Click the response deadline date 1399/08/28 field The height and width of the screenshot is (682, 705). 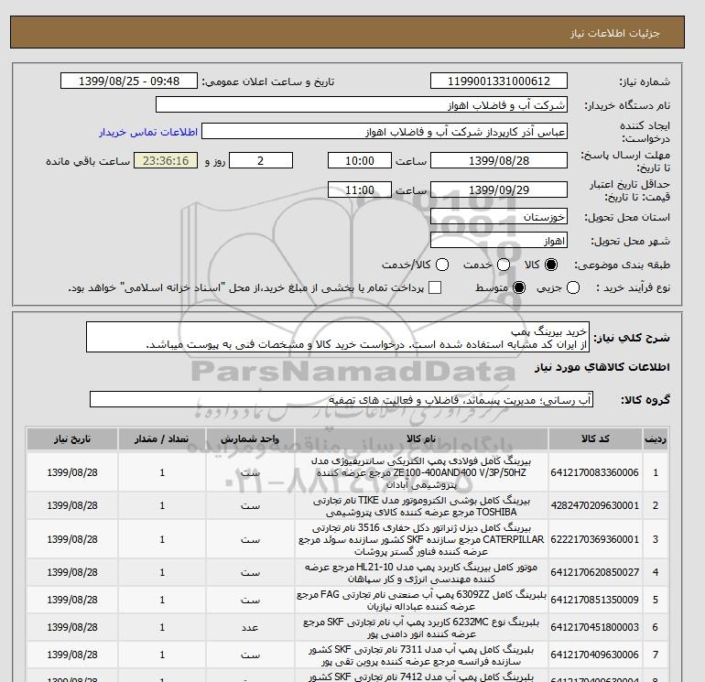pos(499,160)
